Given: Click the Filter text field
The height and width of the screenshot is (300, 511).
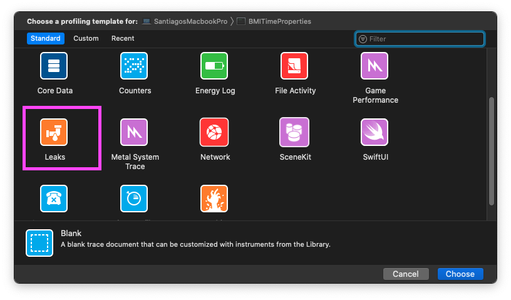Looking at the screenshot, I should coord(420,39).
